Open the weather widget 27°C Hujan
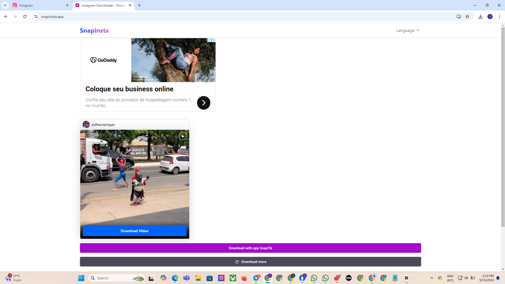This screenshot has width=505, height=284. tap(14, 278)
